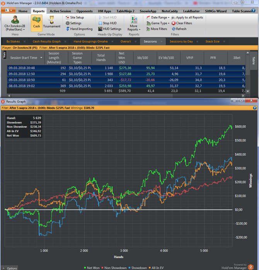This screenshot has height=270, width=259.
Task: Click the Start HUD play button
Action: 108,17
